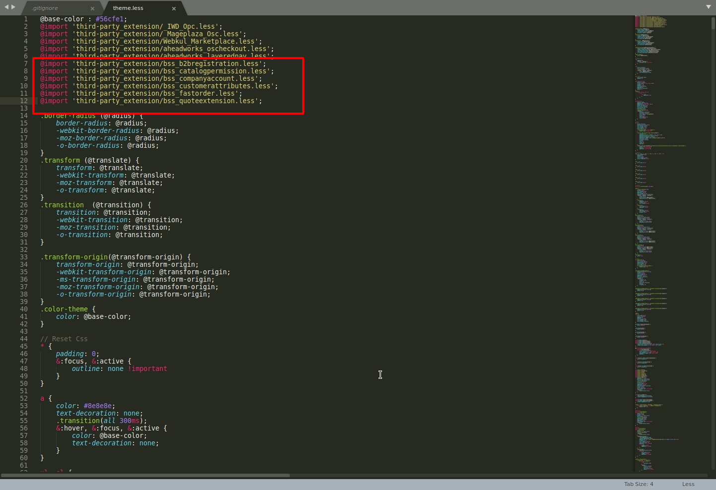This screenshot has height=490, width=716.
Task: Click the bss_customerattributes.less import line
Action: 159,86
